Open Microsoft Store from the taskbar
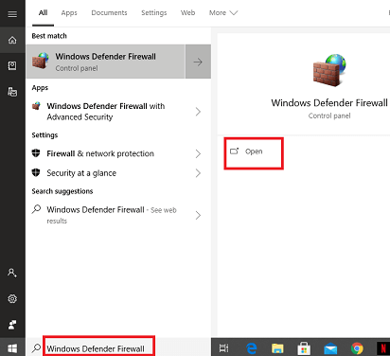 click(x=304, y=348)
